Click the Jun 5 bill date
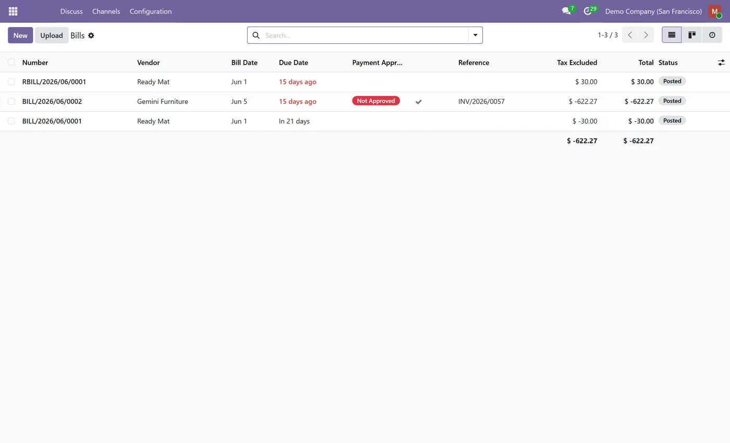 239,102
